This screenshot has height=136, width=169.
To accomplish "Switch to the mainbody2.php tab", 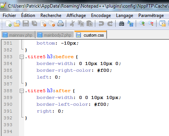I will 55,35.
